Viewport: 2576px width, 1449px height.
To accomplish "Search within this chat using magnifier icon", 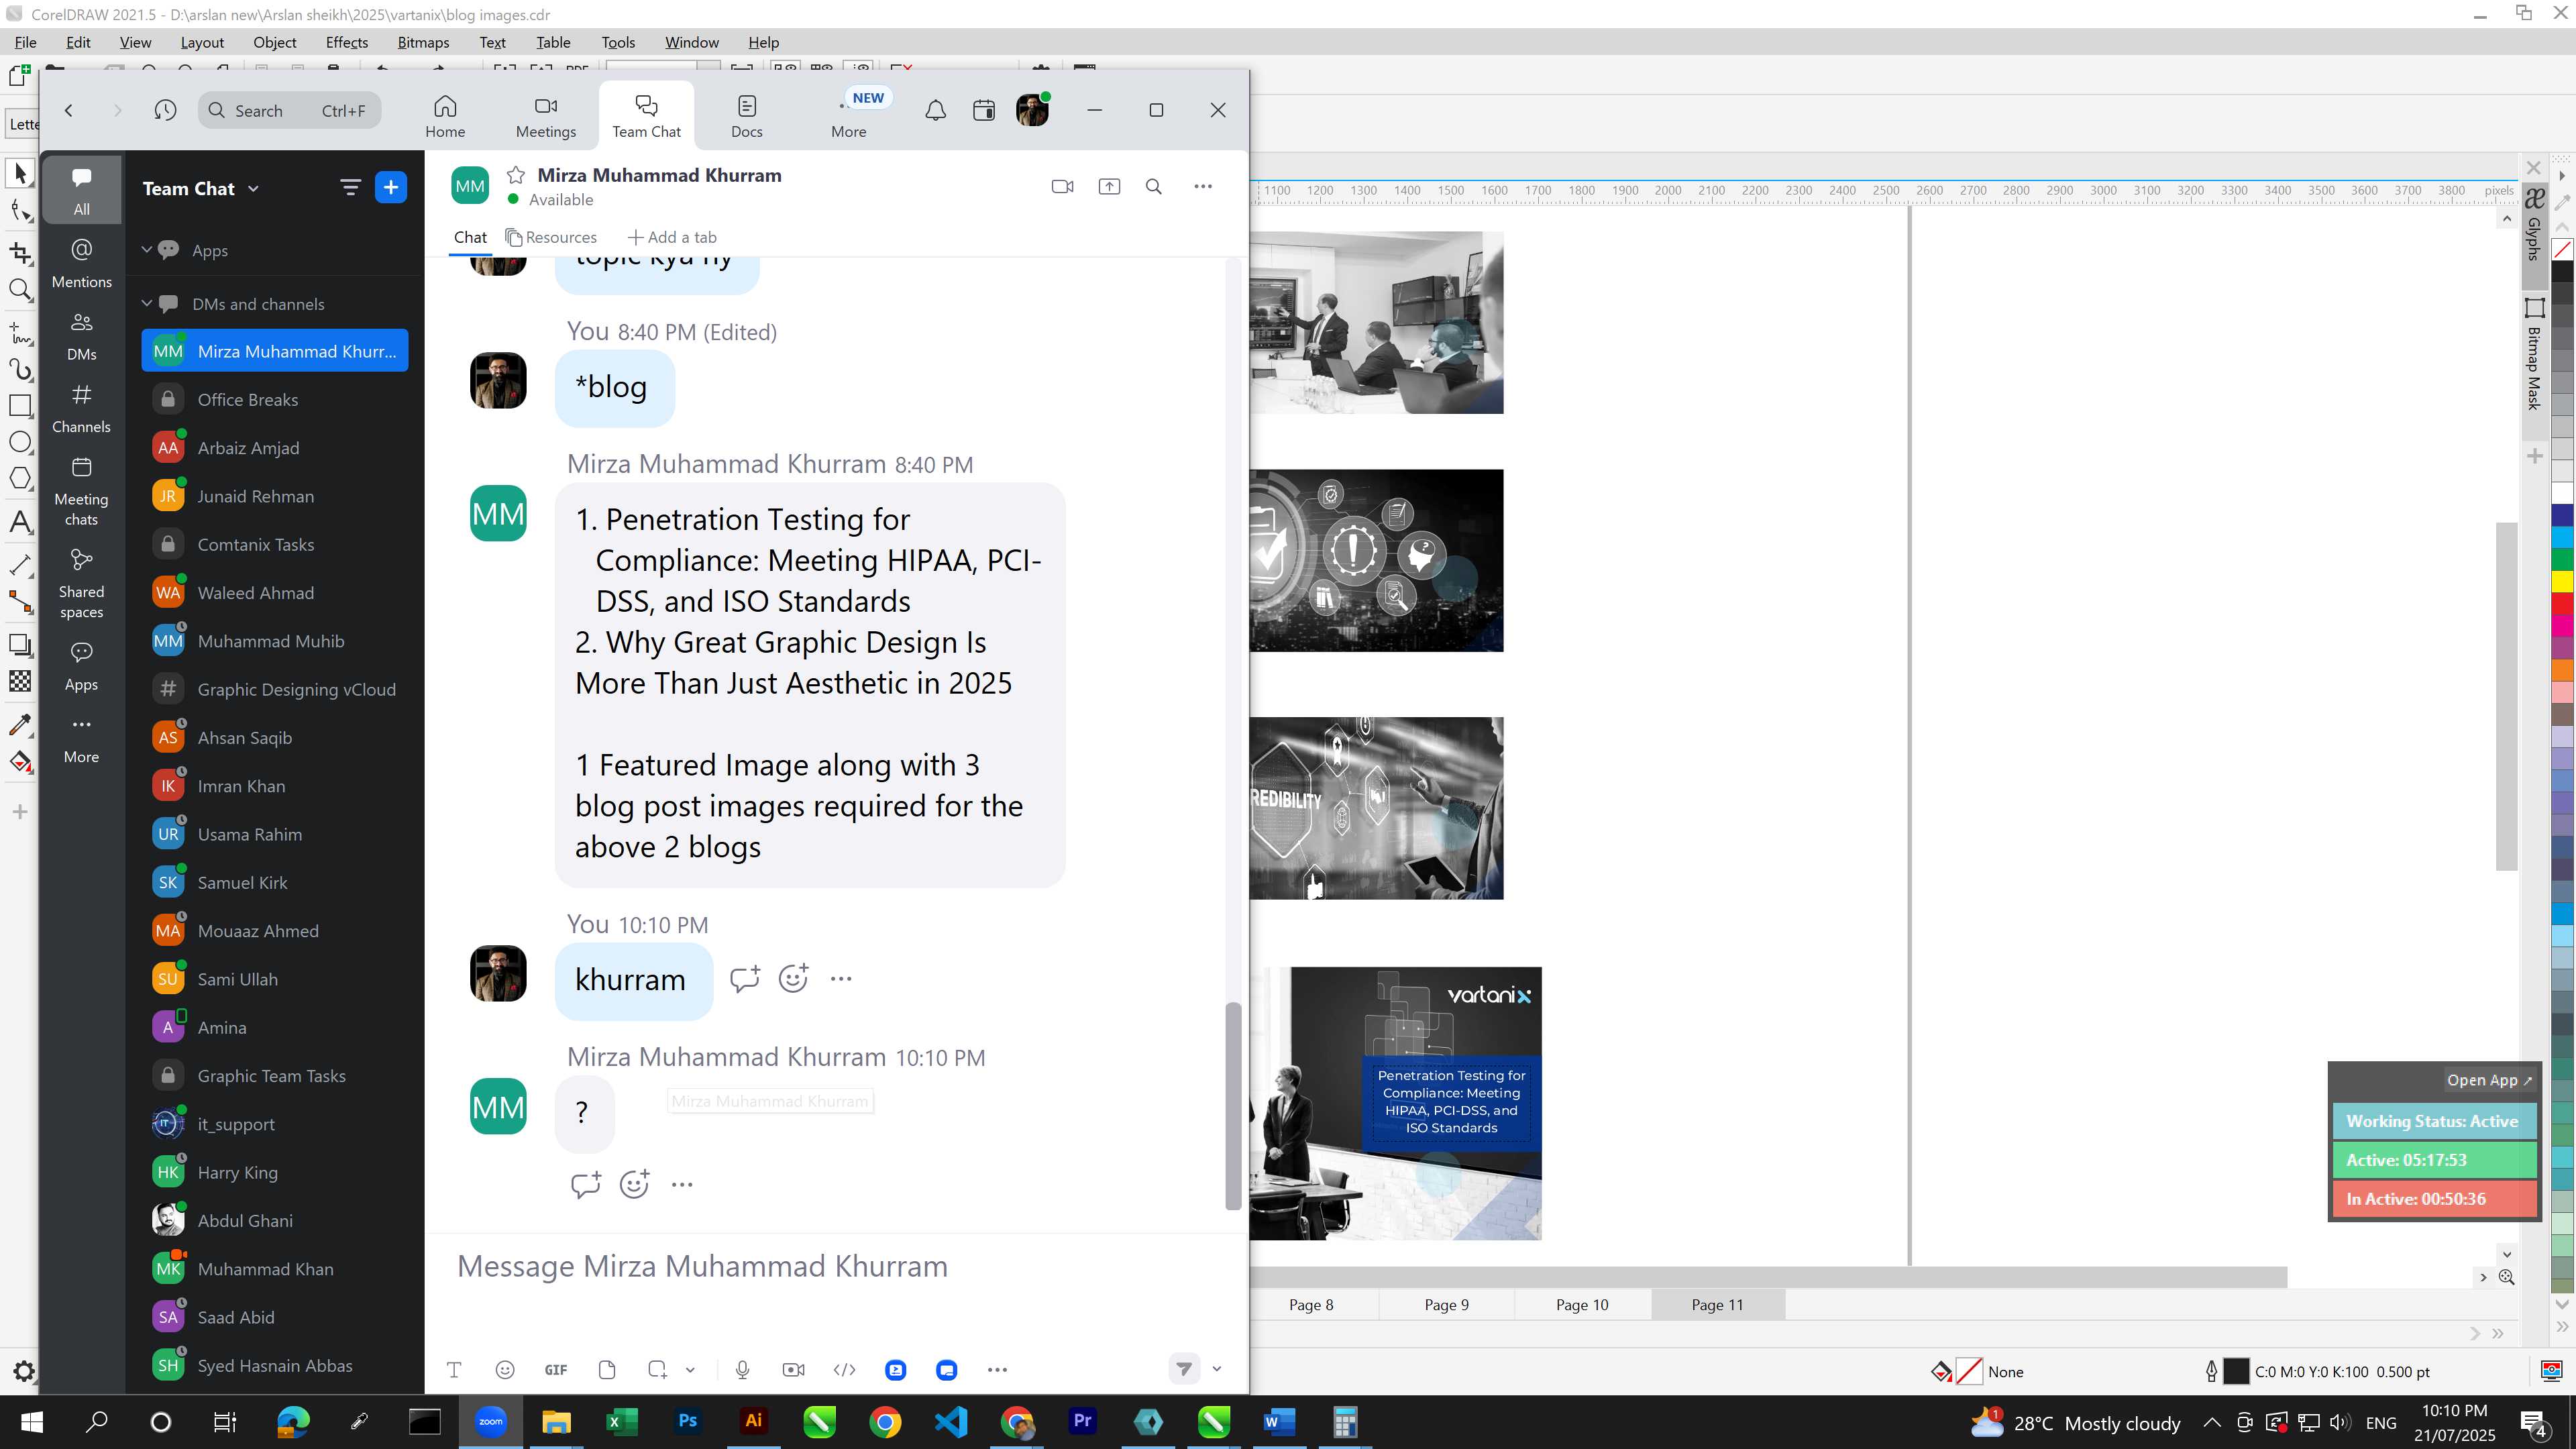I will coord(1154,186).
